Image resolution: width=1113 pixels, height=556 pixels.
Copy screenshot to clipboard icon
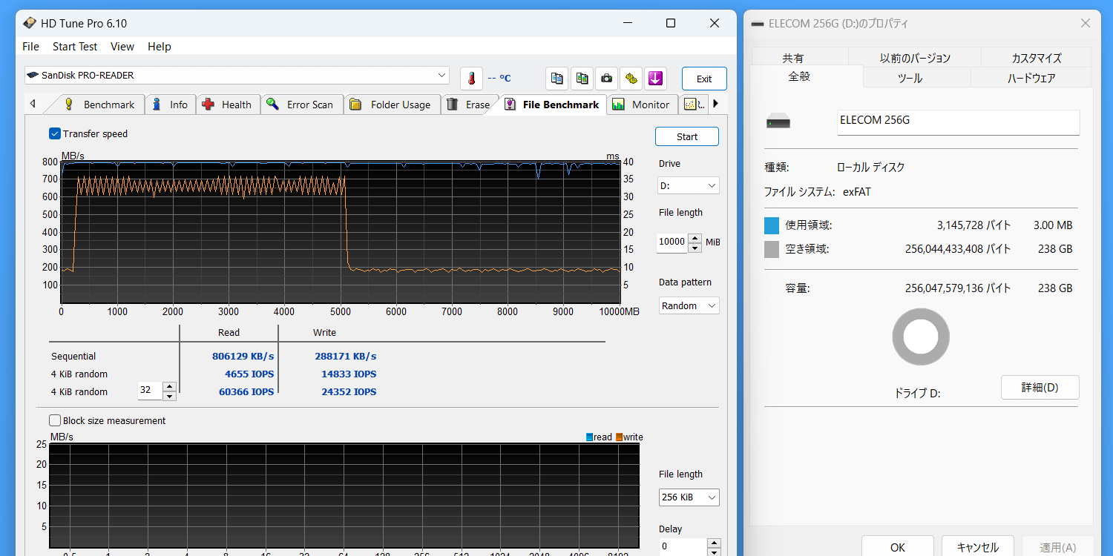582,79
